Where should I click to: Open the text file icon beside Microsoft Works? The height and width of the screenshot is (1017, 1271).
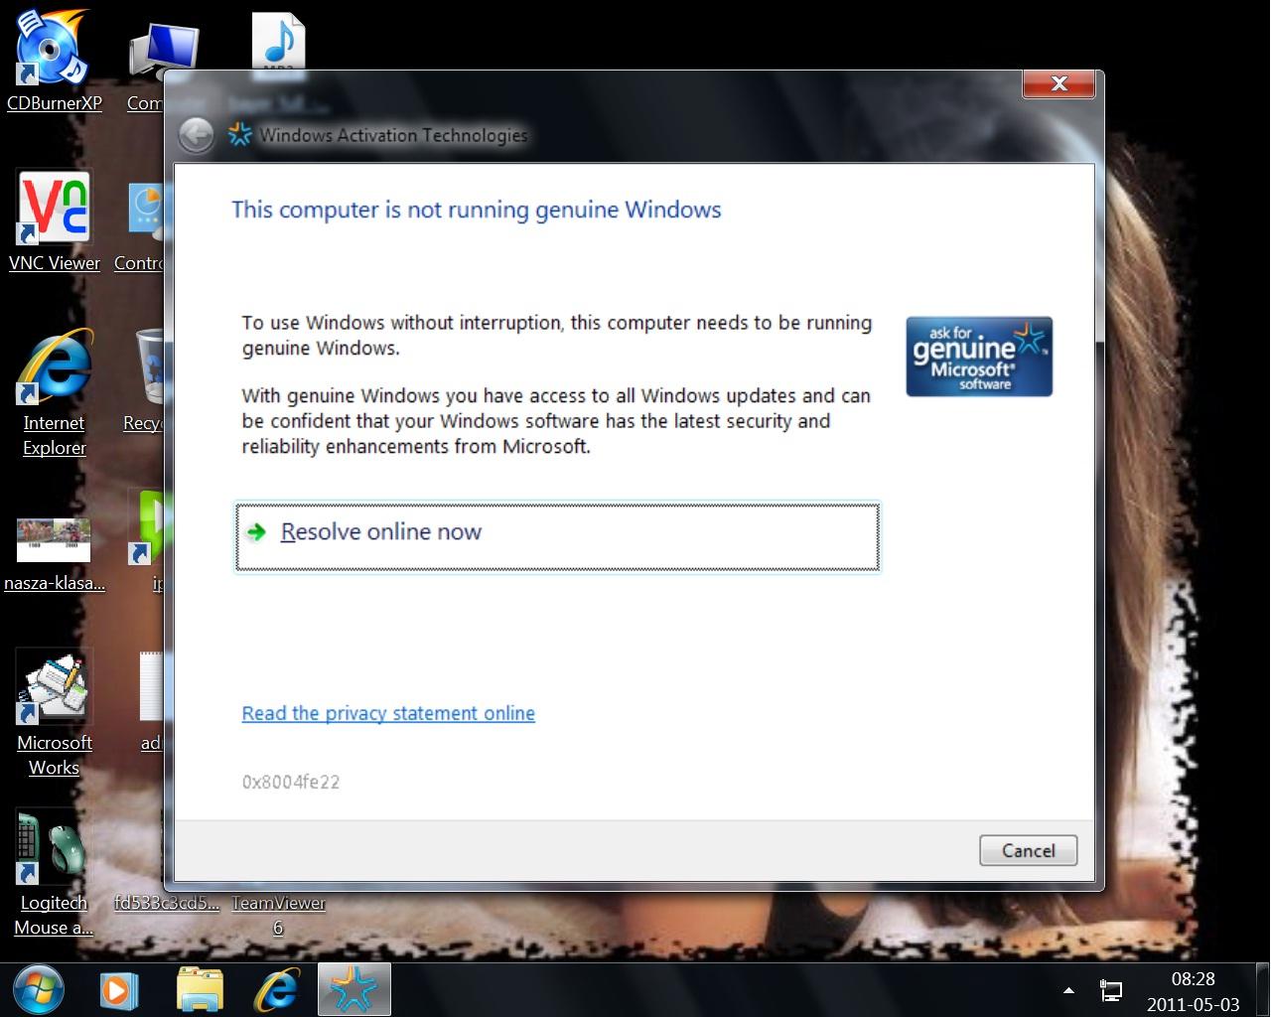(151, 700)
